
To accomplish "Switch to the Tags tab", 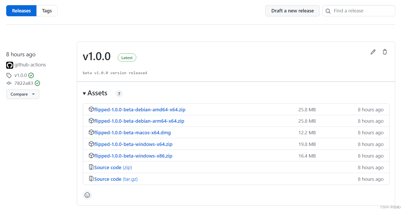I will pos(47,11).
